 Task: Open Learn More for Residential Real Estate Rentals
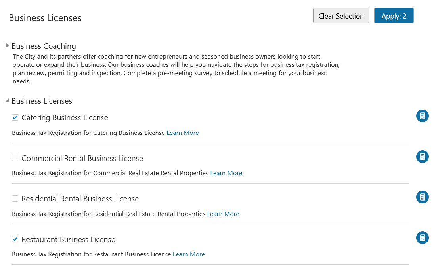coord(223,214)
